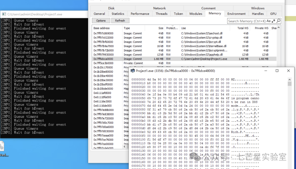Select row 0x7ff5ce3b0000 Private: Commit
The width and height of the screenshot is (296, 169).
pyautogui.click(x=184, y=63)
